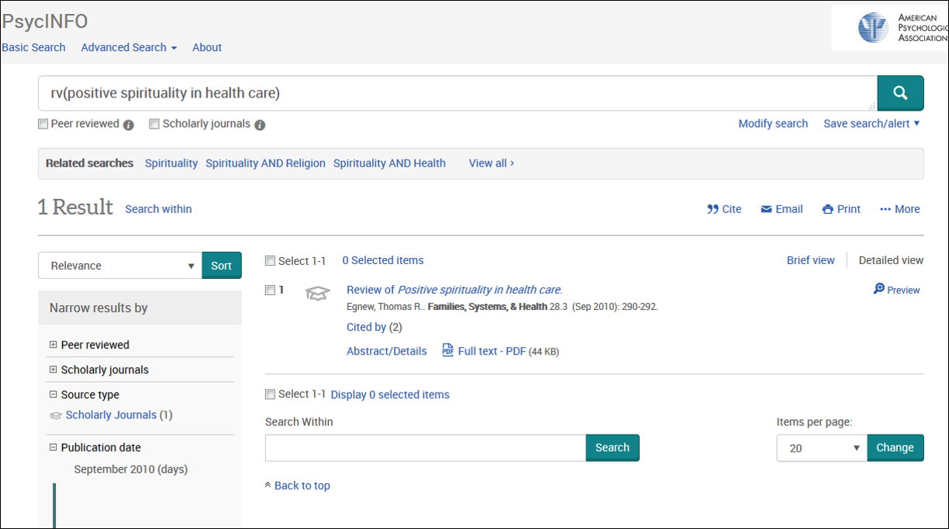The width and height of the screenshot is (949, 529).
Task: Click the Narrow results by heading
Action: tap(98, 308)
